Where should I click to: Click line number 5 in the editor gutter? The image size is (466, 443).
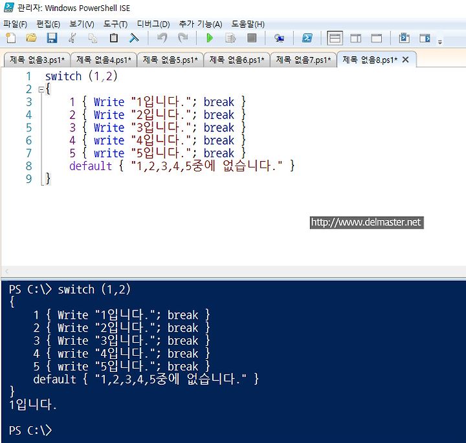point(28,127)
